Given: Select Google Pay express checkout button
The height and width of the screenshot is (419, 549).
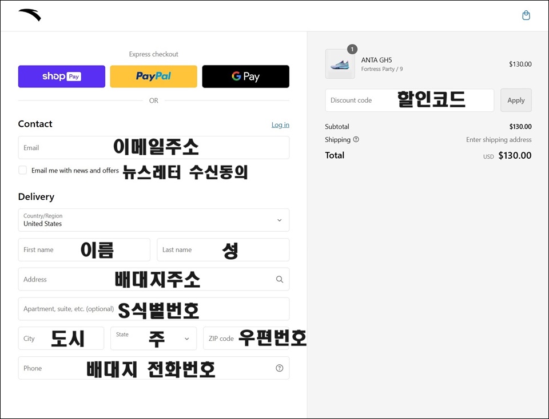Looking at the screenshot, I should point(246,76).
